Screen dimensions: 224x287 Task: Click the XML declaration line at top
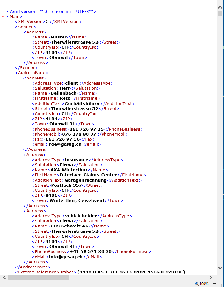coord(51,12)
